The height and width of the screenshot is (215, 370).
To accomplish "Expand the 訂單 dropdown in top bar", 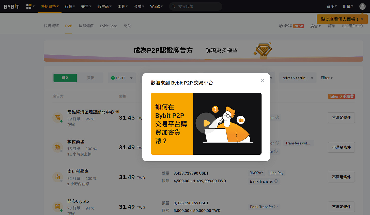I will coord(348,6).
